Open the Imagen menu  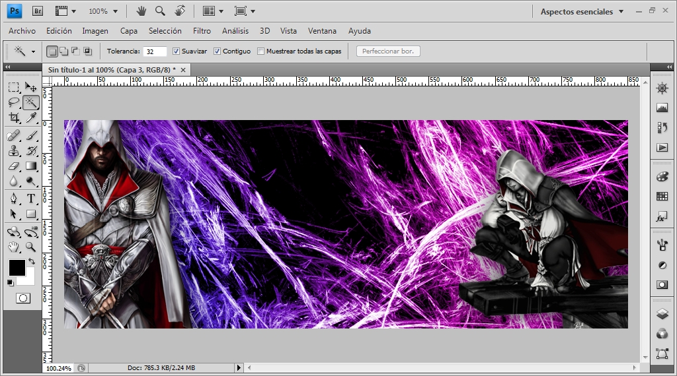click(x=95, y=31)
